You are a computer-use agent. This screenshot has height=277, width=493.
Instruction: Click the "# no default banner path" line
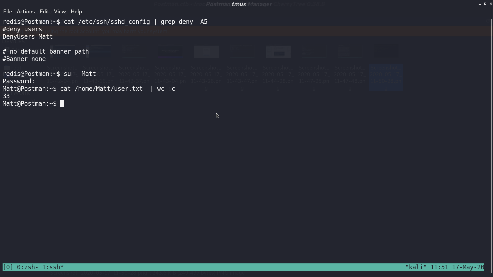tap(46, 52)
